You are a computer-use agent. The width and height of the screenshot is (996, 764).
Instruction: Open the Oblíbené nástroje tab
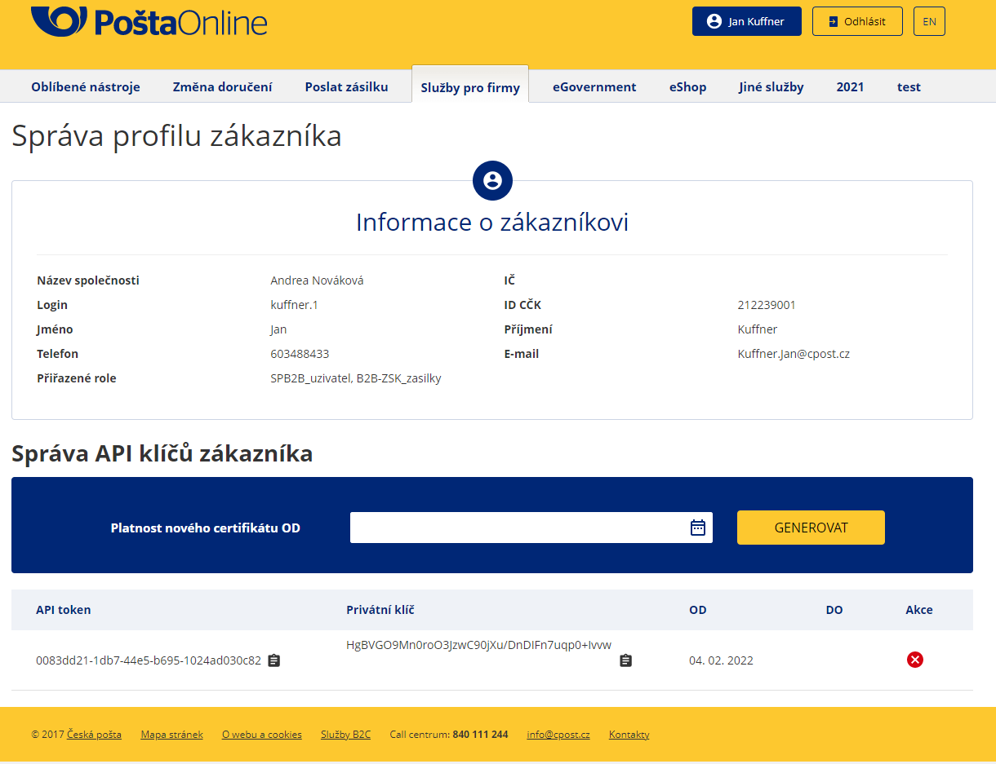86,87
